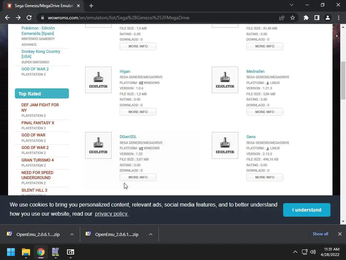Click MORE INFO under Higan

[x=138, y=112]
